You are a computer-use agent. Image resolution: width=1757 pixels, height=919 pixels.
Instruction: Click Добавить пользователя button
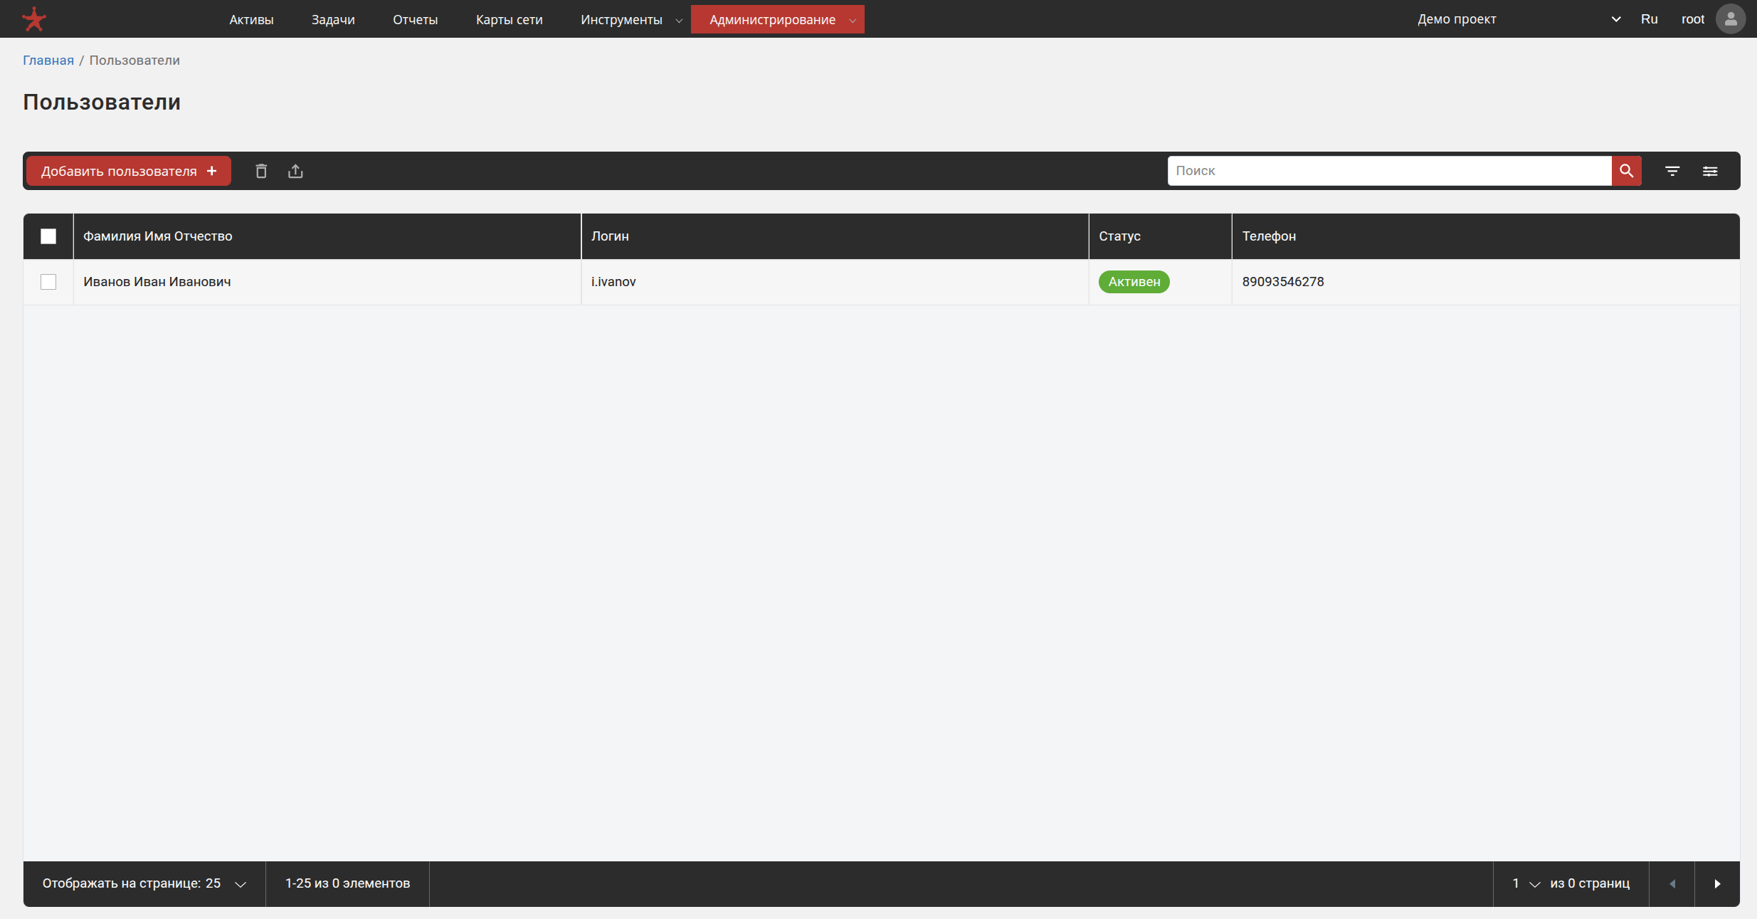pos(129,171)
